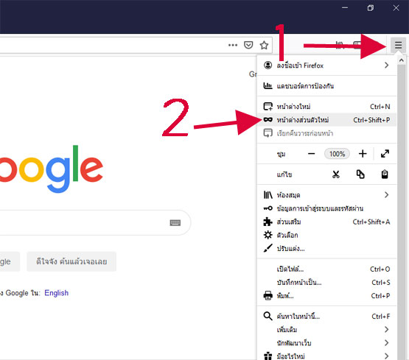Bookmark this page with the star icon
Image resolution: width=409 pixels, height=360 pixels.
pyautogui.click(x=264, y=45)
